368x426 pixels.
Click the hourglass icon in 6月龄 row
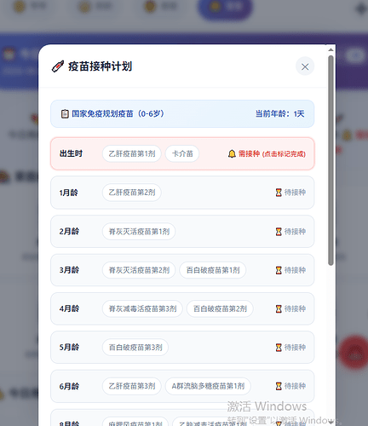(279, 386)
